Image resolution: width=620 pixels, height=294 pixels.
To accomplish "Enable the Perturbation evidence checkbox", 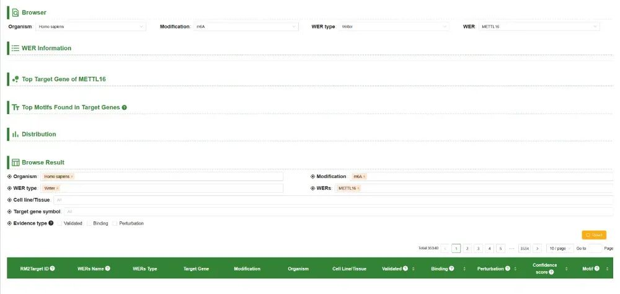I will pos(115,223).
